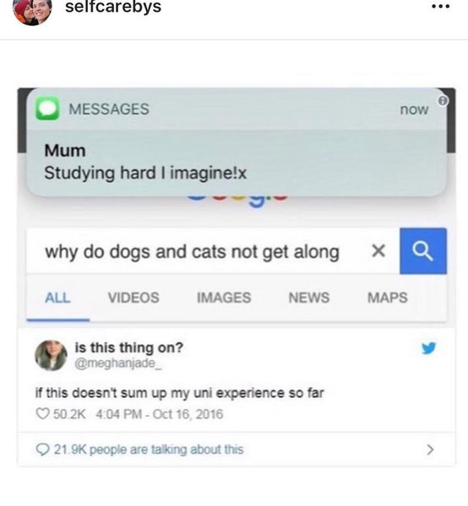Tap the green Messages app icon
The height and width of the screenshot is (506, 468).
pos(47,109)
